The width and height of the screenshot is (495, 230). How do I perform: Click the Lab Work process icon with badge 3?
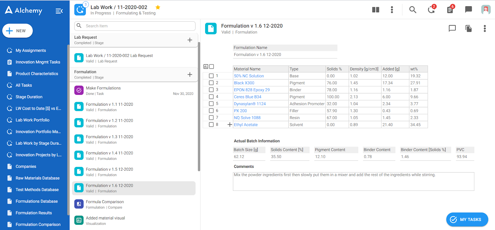coord(80,10)
